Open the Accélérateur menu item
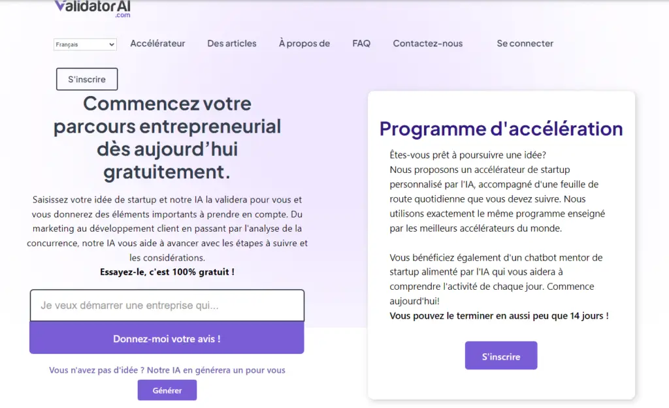 [157, 44]
